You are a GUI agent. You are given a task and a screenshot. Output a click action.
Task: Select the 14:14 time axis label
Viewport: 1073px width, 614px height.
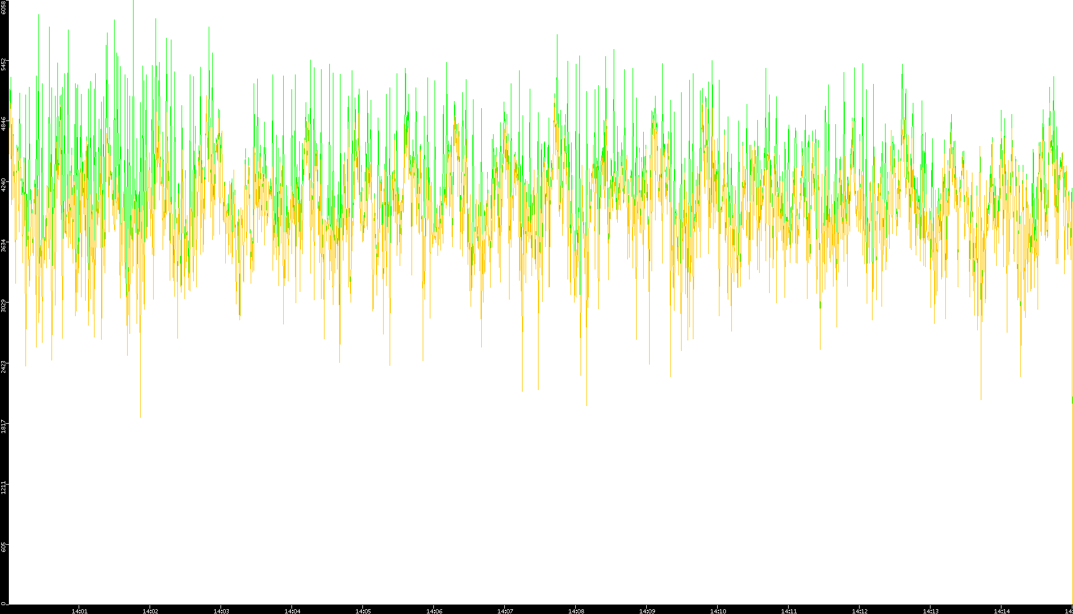pos(1001,611)
